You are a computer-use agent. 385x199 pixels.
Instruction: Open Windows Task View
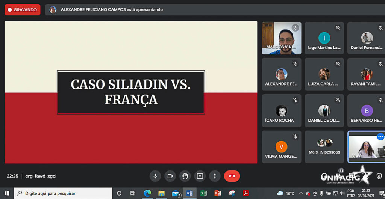coord(133,193)
